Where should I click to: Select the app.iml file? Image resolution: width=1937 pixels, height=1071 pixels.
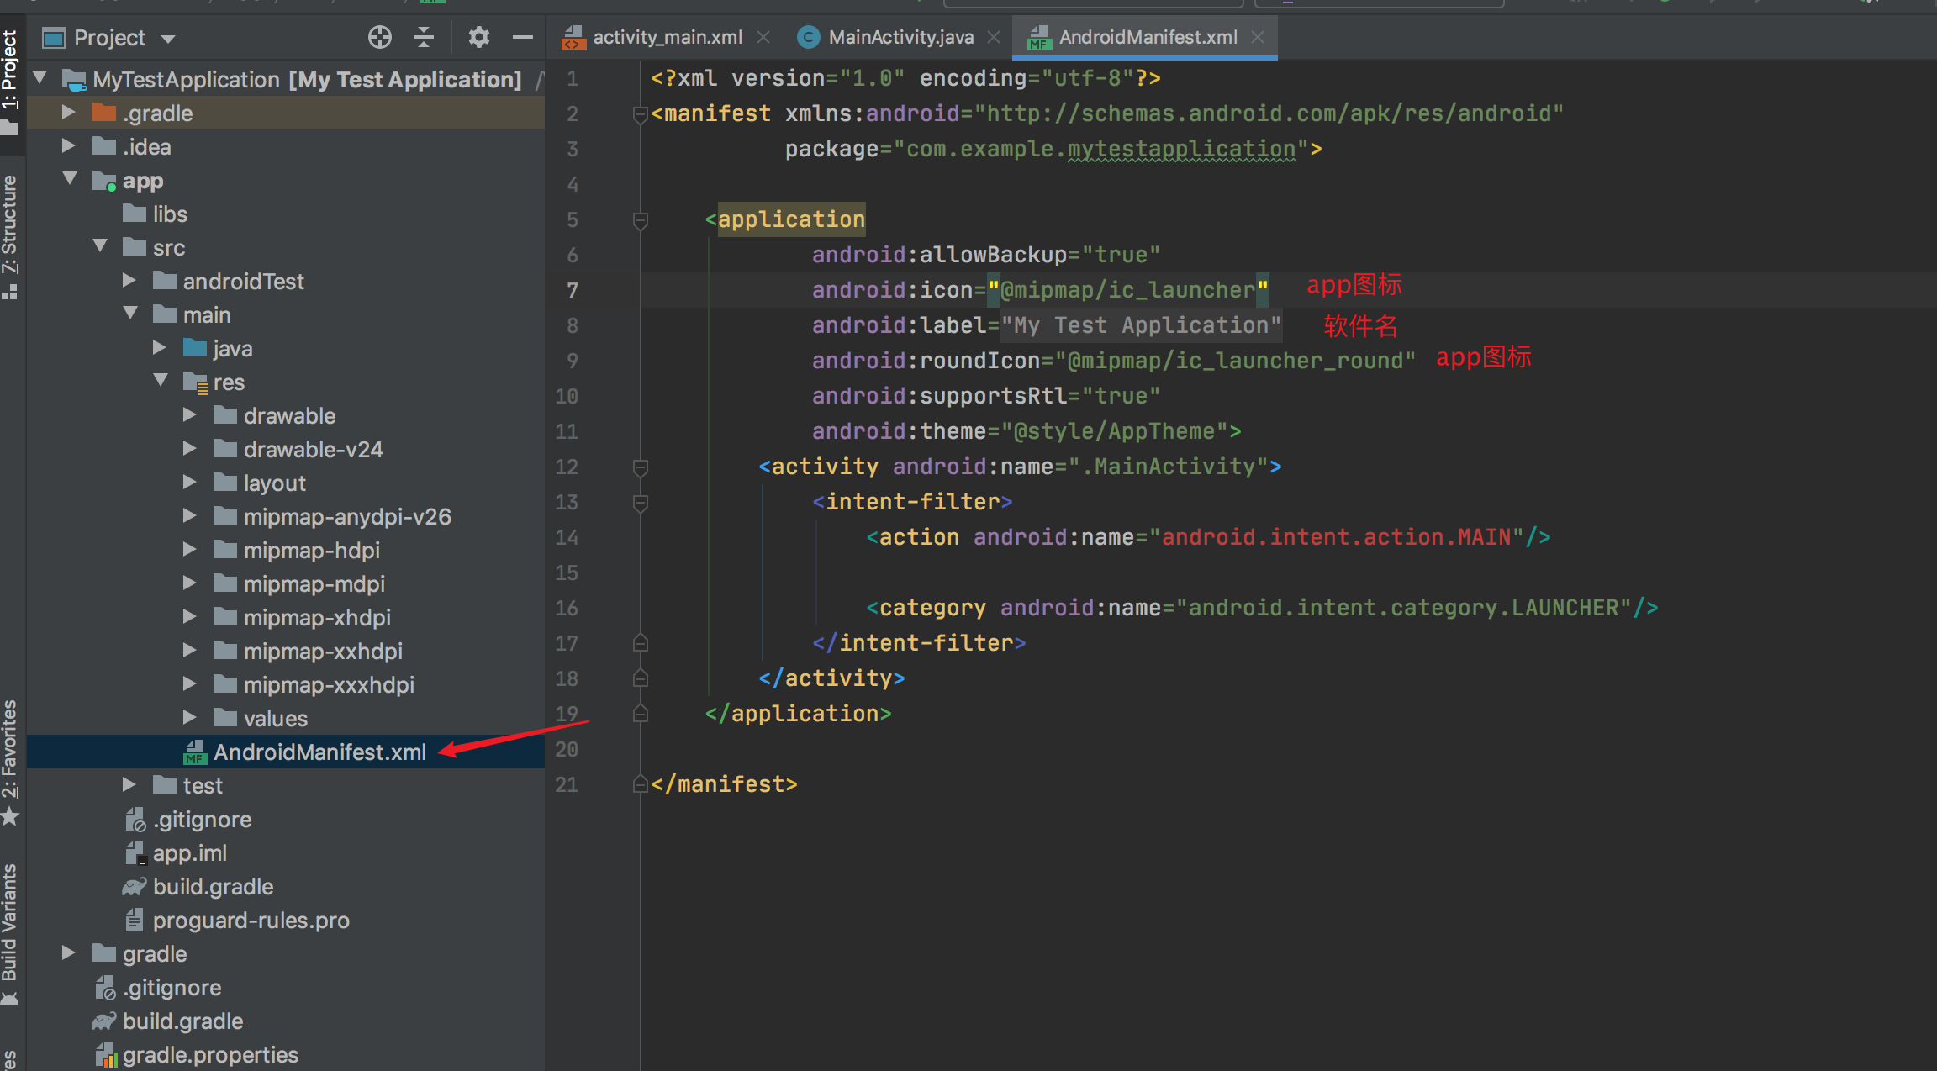click(176, 852)
